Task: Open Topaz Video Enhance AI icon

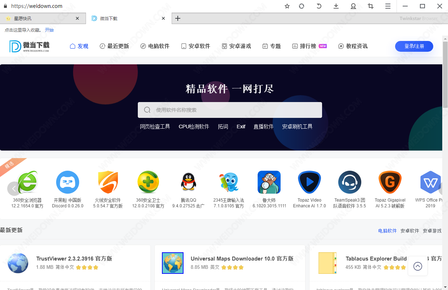Action: 309,182
